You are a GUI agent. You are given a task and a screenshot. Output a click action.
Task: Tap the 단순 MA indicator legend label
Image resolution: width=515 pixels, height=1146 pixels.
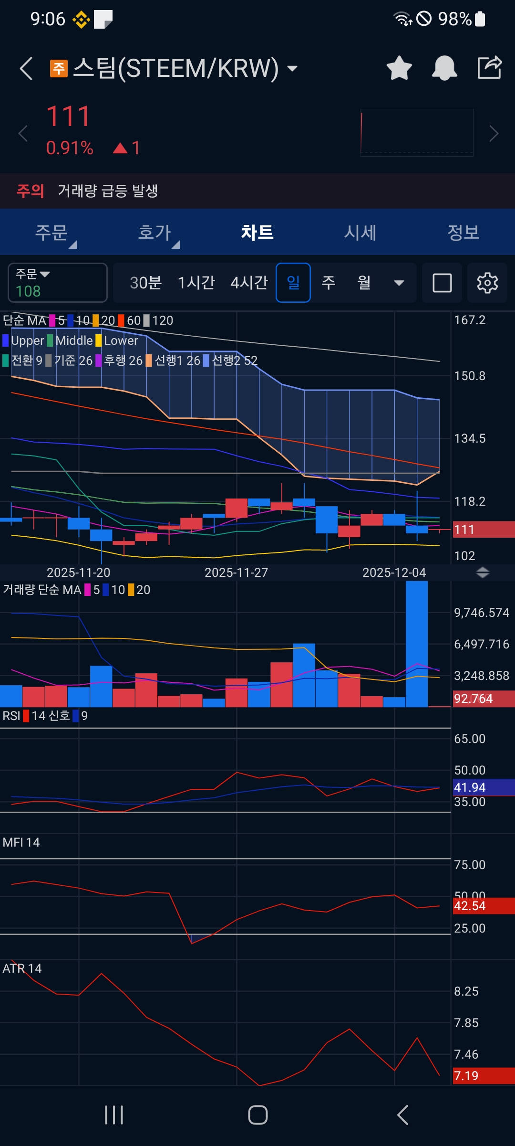(25, 320)
